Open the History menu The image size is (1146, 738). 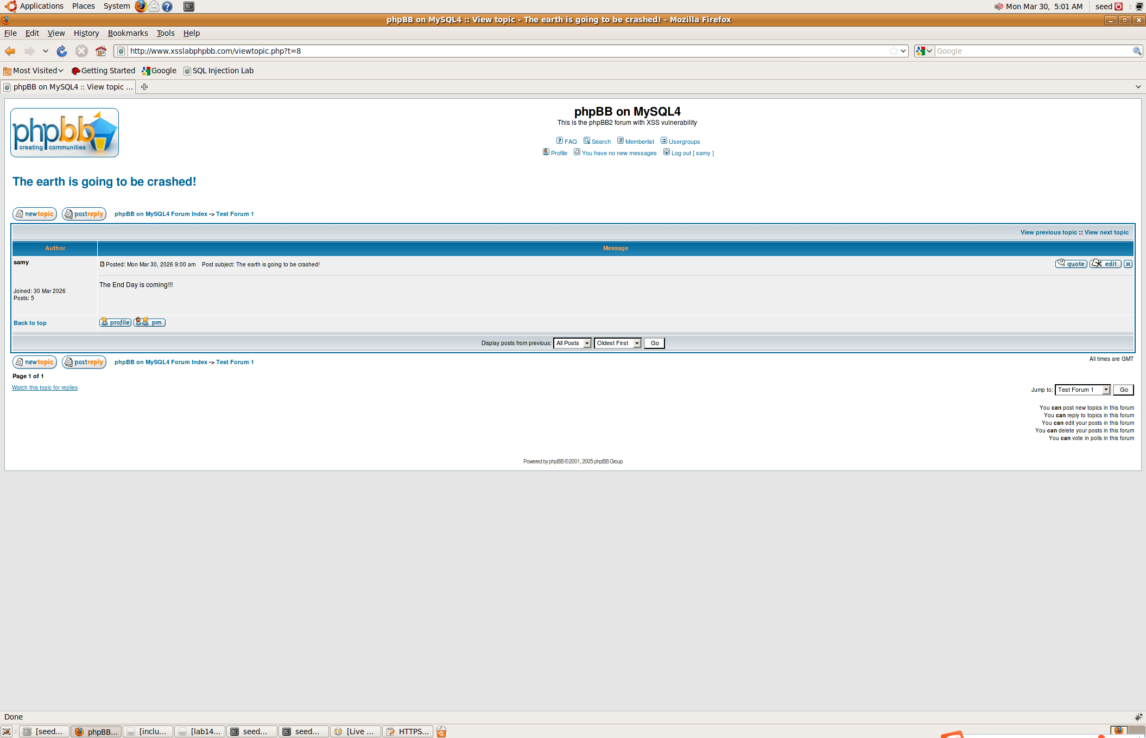point(86,33)
